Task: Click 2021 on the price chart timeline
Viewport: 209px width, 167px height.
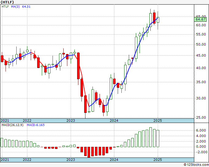Action: [5, 121]
